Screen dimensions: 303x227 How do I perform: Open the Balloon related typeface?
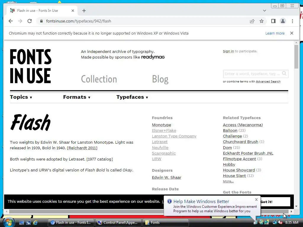coord(230,130)
